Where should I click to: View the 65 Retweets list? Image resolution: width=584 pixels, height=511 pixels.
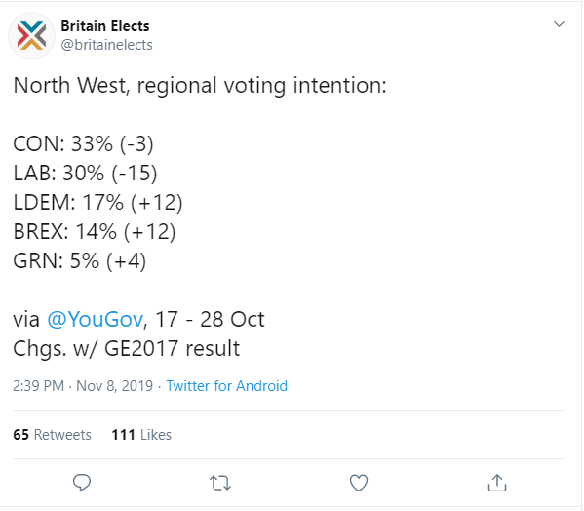point(52,435)
